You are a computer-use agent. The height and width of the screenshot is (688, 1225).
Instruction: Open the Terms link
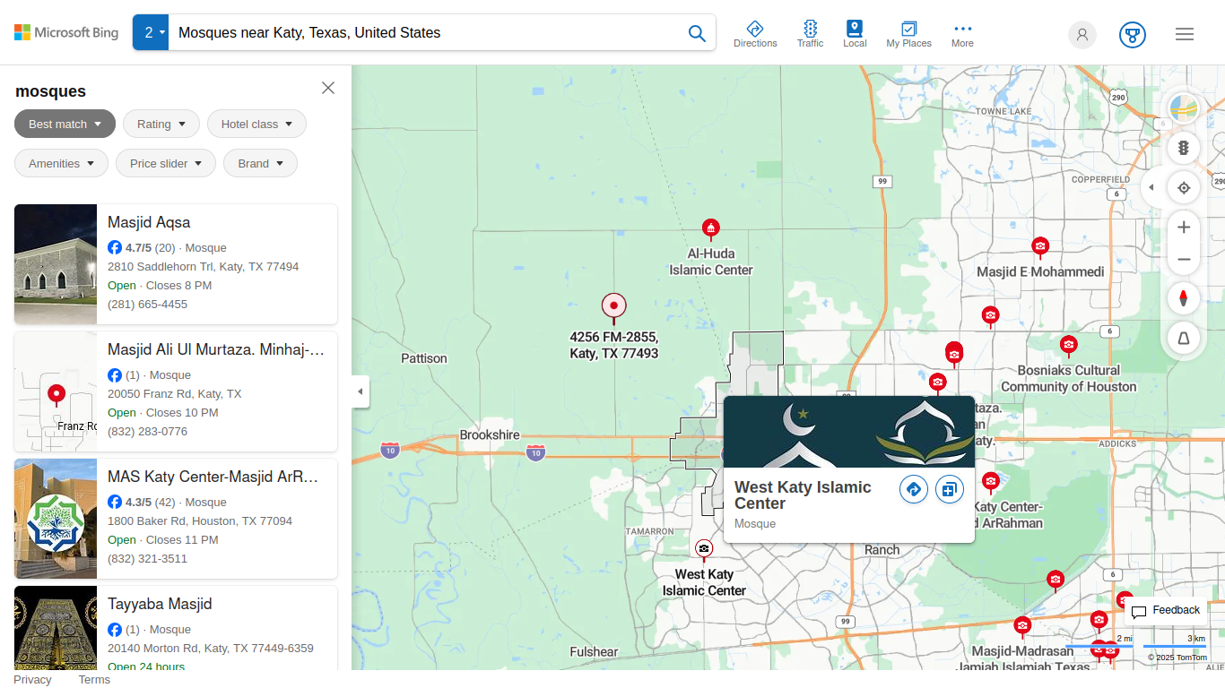[94, 680]
